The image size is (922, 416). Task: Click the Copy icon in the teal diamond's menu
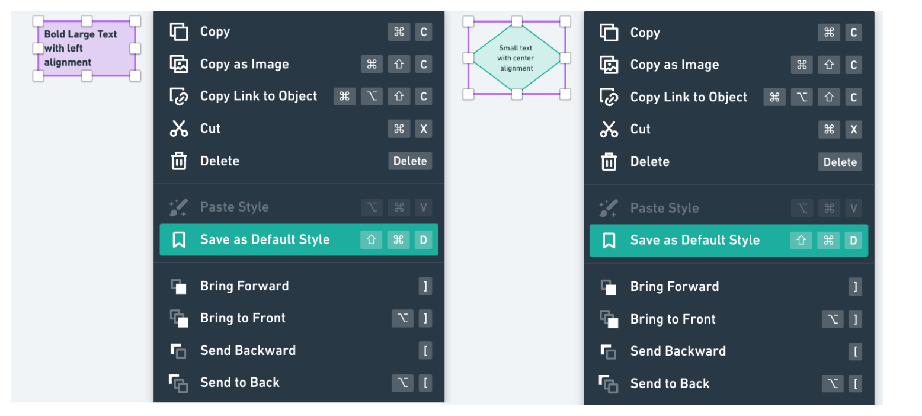click(609, 32)
